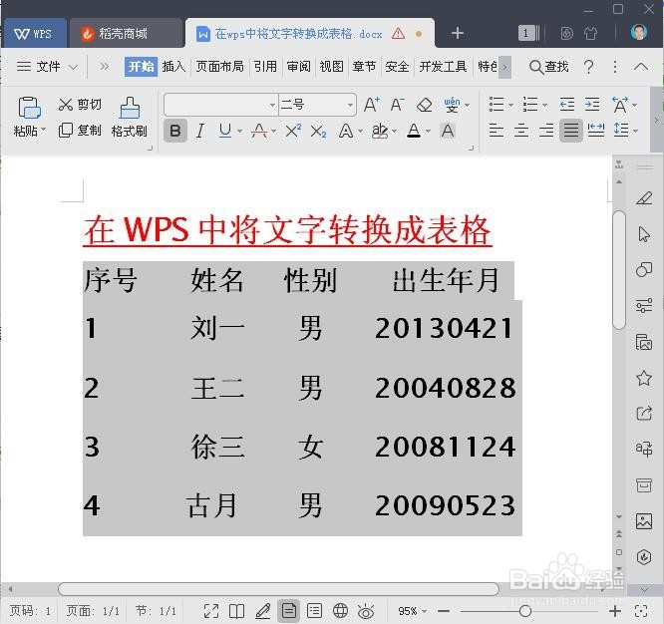Open the Paste options dropdown arrow
Screen dimensions: 664x624
pyautogui.click(x=43, y=129)
